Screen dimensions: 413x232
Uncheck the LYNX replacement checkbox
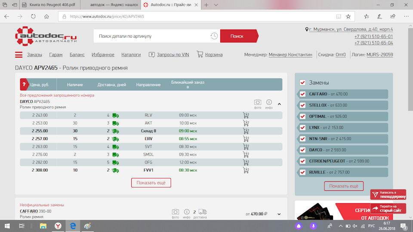point(302,128)
